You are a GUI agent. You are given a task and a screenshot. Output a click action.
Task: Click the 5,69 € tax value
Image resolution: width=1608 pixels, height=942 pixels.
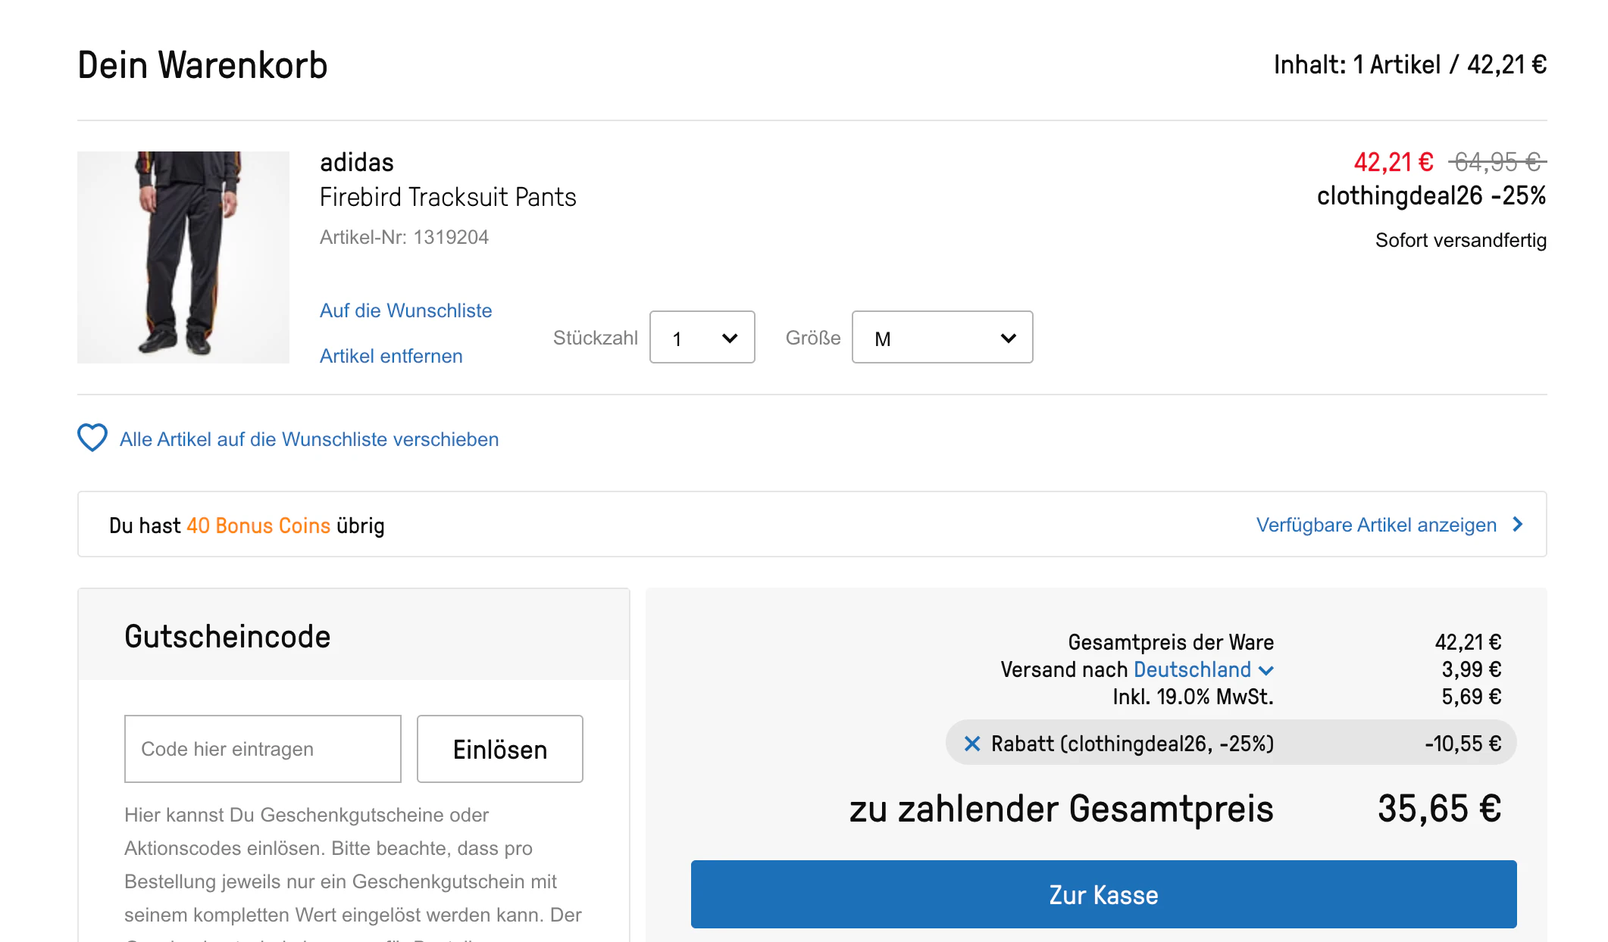(1471, 697)
